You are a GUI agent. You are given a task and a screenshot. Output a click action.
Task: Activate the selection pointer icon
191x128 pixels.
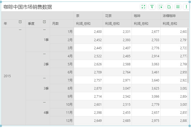click(x=161, y=7)
